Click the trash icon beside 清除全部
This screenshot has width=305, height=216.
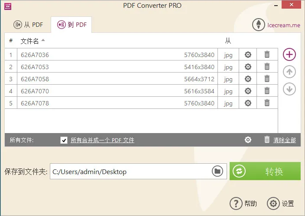pos(267,139)
